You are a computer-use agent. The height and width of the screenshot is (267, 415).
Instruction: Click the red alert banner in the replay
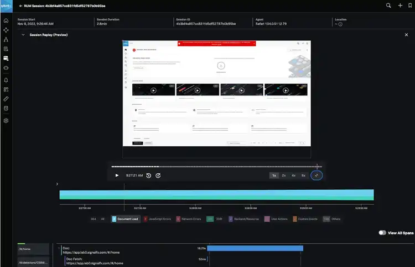pos(217,43)
